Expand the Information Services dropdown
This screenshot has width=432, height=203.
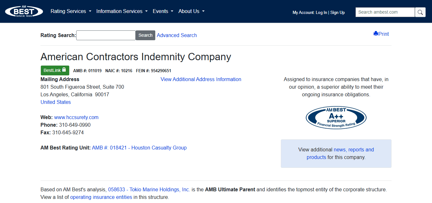pos(122,11)
